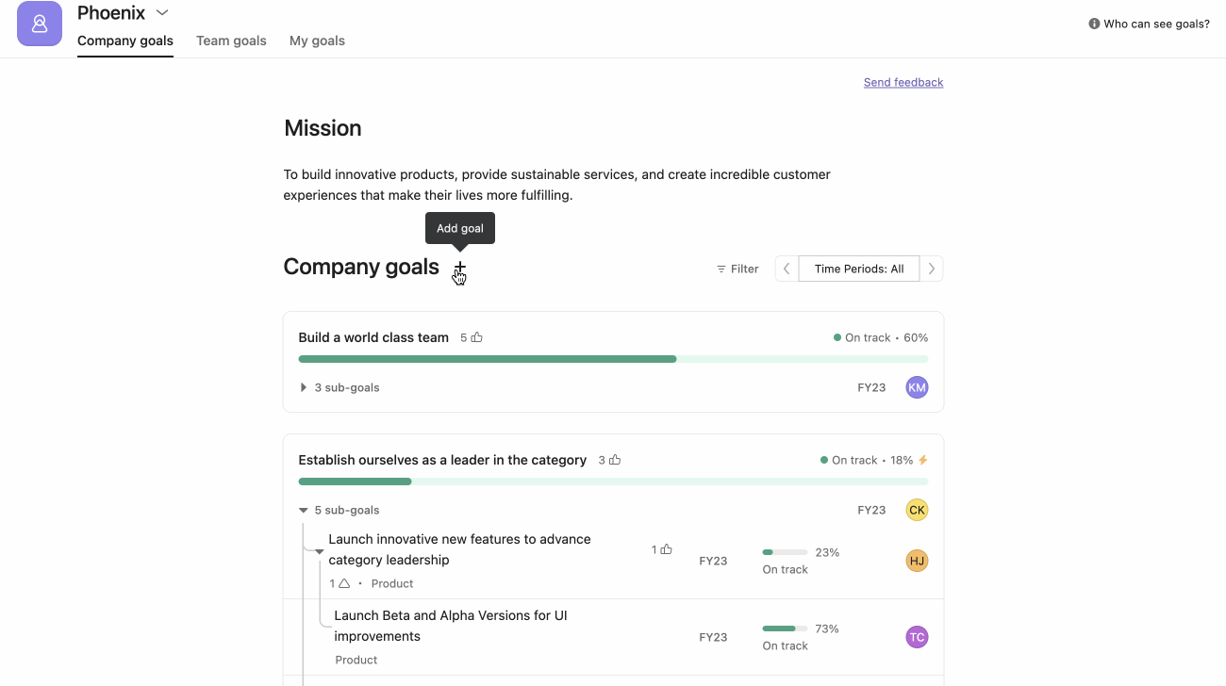Click the thumbs-up on Build a world class team
Screen dimensions: 1226x686
point(474,336)
